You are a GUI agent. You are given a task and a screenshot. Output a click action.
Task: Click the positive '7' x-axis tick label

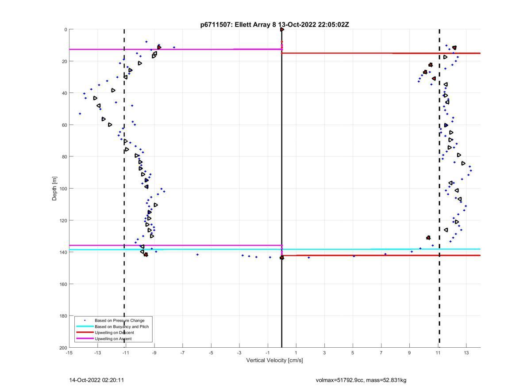381,353
